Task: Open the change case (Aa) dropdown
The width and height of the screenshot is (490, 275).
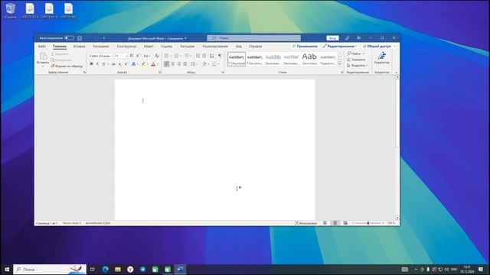Action: pyautogui.click(x=146, y=56)
